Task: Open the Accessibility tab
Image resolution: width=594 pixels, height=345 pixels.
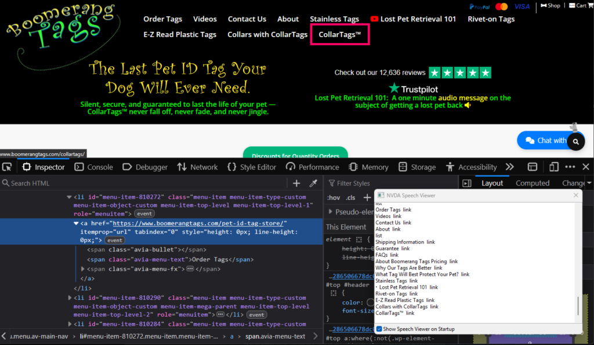Action: click(x=471, y=167)
